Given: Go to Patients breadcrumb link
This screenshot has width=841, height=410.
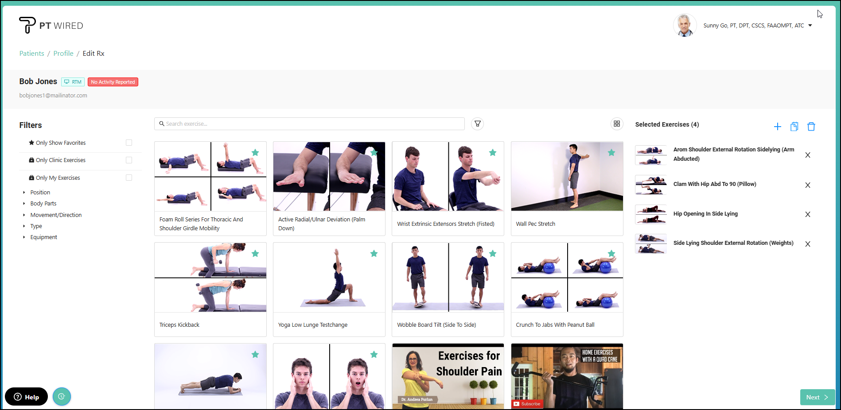Looking at the screenshot, I should 31,54.
